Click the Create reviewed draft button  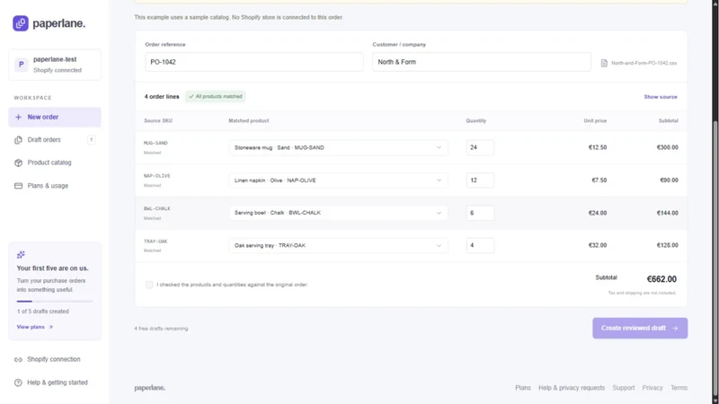640,329
